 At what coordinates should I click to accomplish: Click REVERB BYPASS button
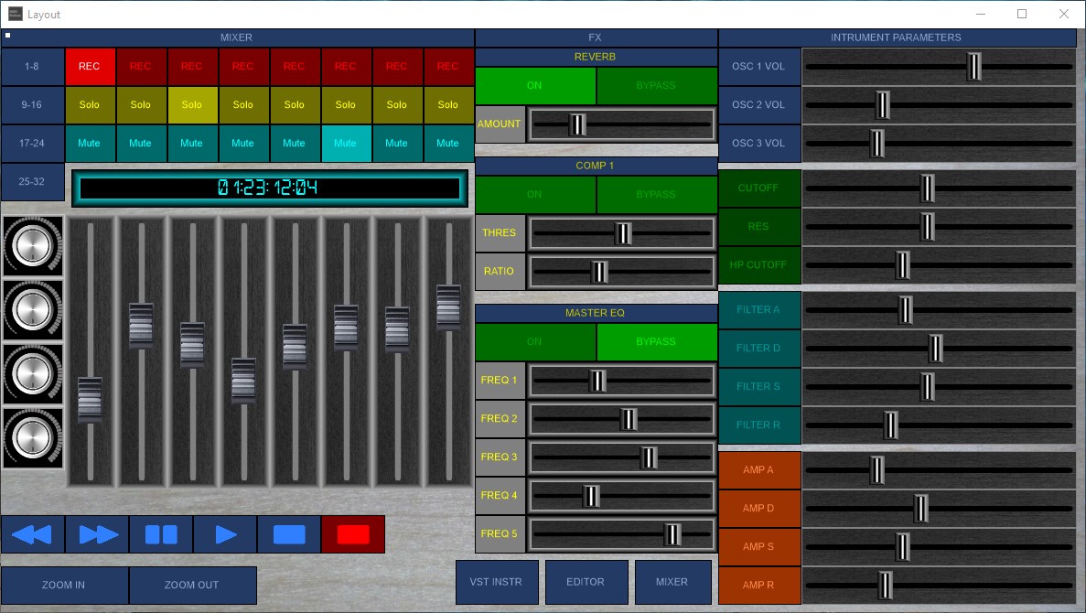656,85
